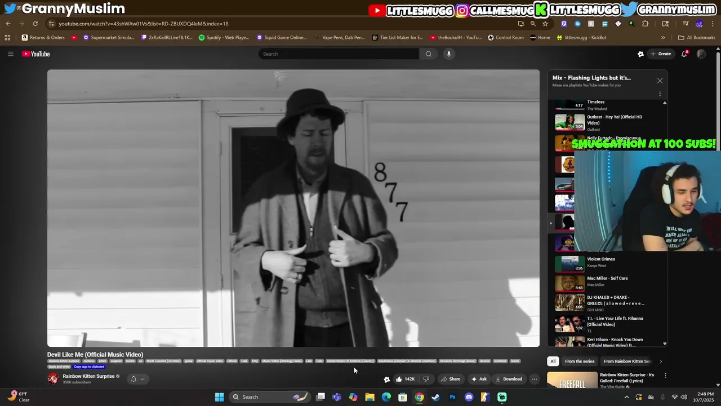Click the Create button

pos(661,54)
